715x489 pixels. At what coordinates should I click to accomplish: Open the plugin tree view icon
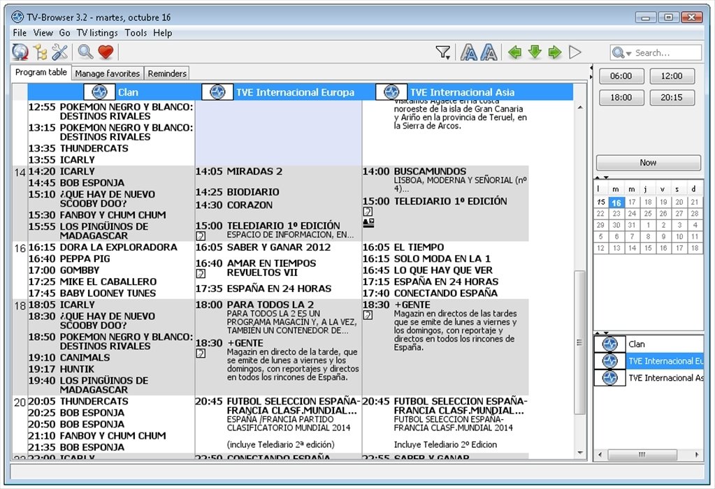tap(40, 52)
